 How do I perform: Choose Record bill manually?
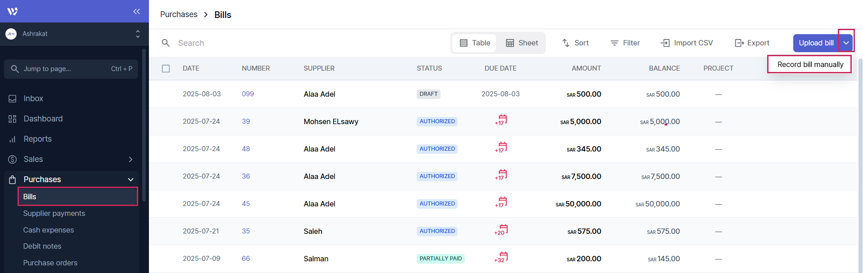[x=810, y=64]
